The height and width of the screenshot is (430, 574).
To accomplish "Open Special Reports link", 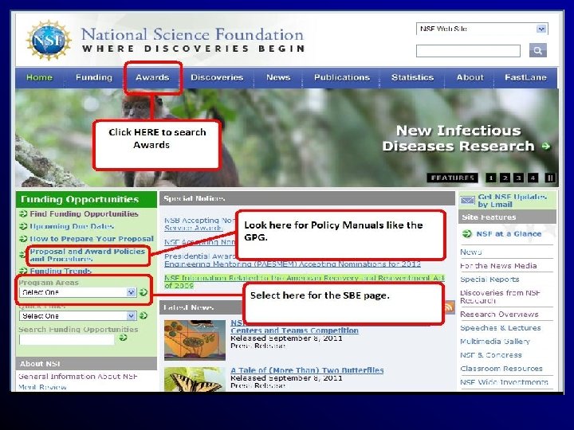I will pos(489,279).
